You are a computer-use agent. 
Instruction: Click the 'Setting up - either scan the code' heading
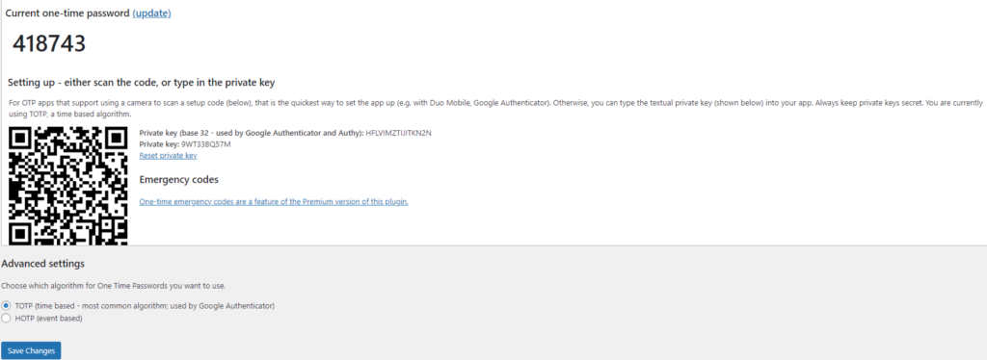point(141,83)
